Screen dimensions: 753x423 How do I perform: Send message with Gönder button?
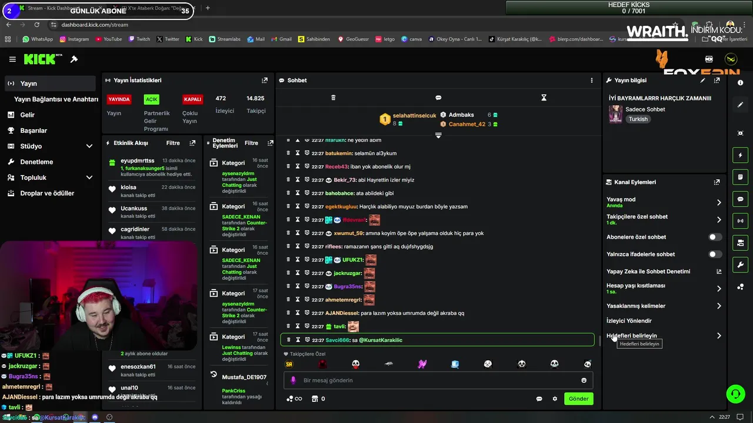578,398
